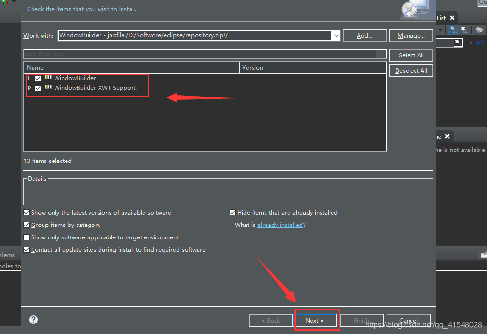Click the Task List find field
This screenshot has width=487, height=334.
(445, 43)
